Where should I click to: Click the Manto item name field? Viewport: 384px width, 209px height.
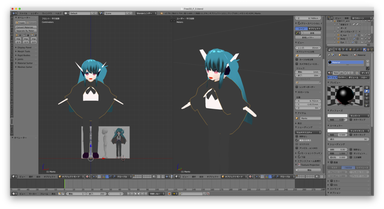point(310,118)
